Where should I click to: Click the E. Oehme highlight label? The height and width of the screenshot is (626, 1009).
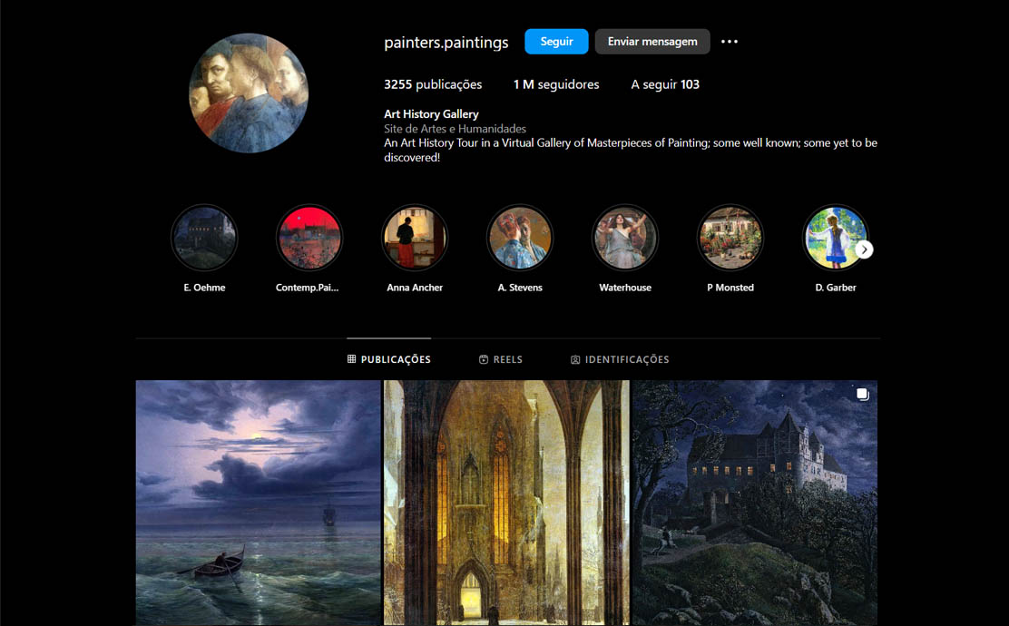[204, 288]
